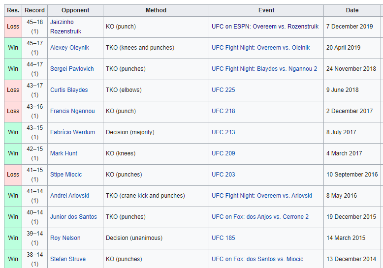Viewport: 383px width, 268px height.
Task: Select the Win cell in Werdum row
Action: (13, 132)
